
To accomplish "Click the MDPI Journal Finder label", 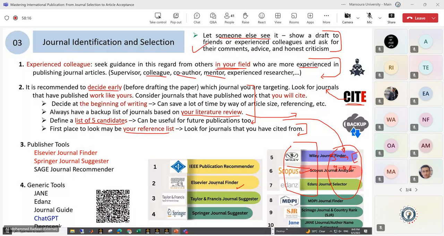I will (x=325, y=201).
